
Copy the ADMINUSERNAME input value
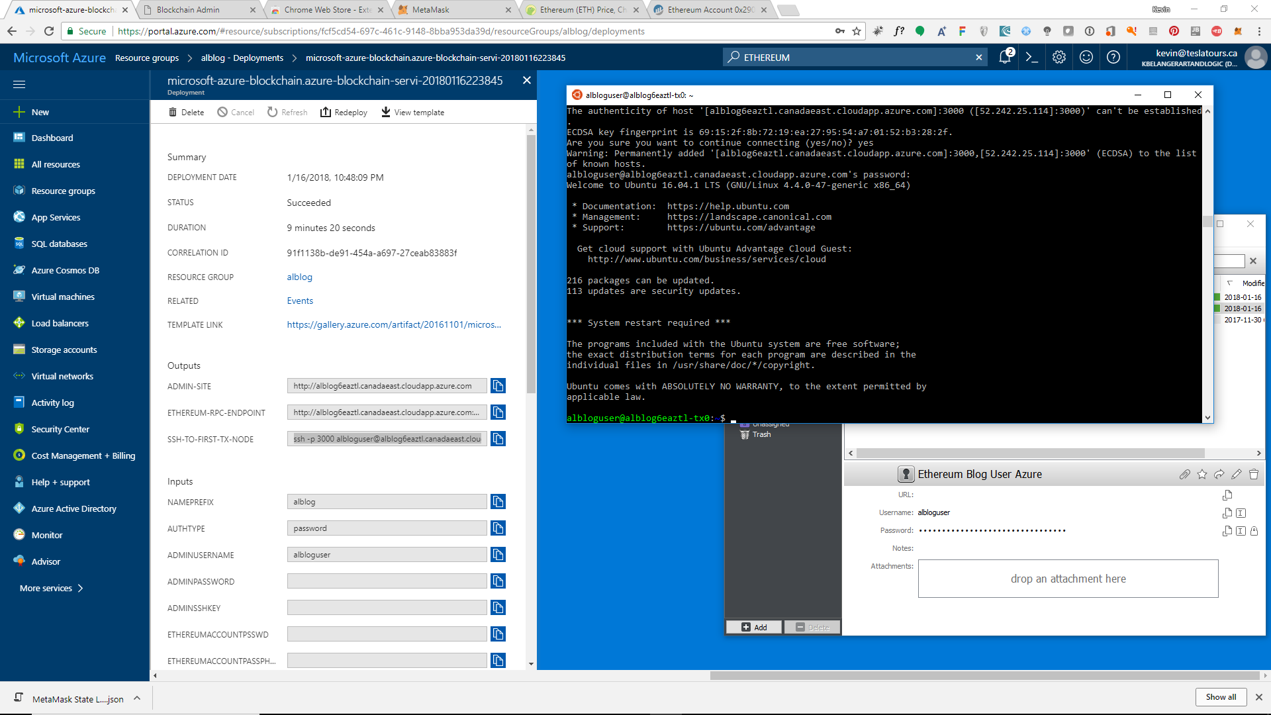[x=498, y=554]
